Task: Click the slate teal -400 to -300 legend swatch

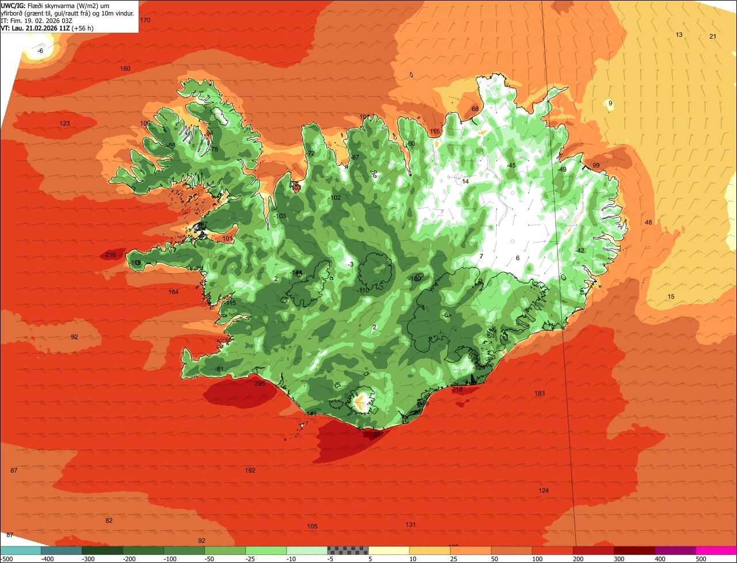Action: click(x=62, y=550)
